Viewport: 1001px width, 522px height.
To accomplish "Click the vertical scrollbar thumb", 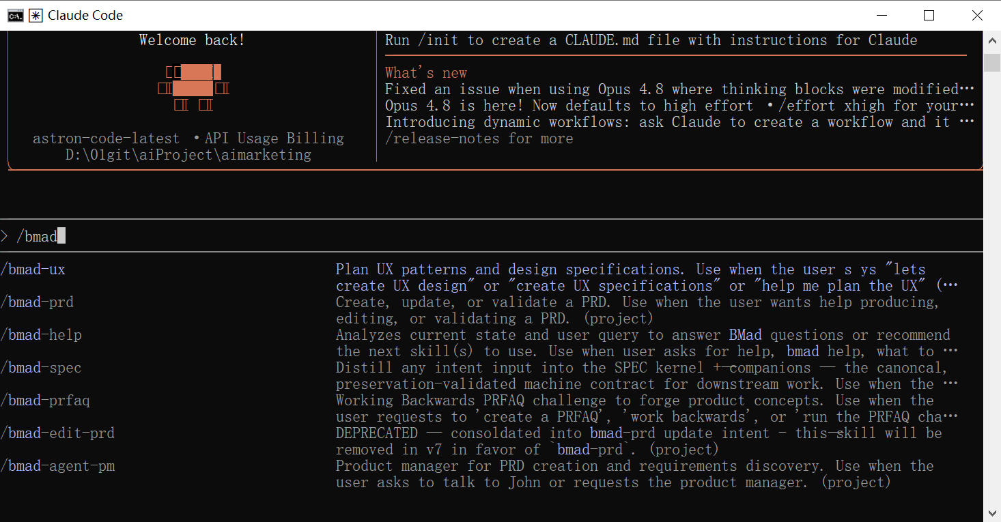I will 992,62.
